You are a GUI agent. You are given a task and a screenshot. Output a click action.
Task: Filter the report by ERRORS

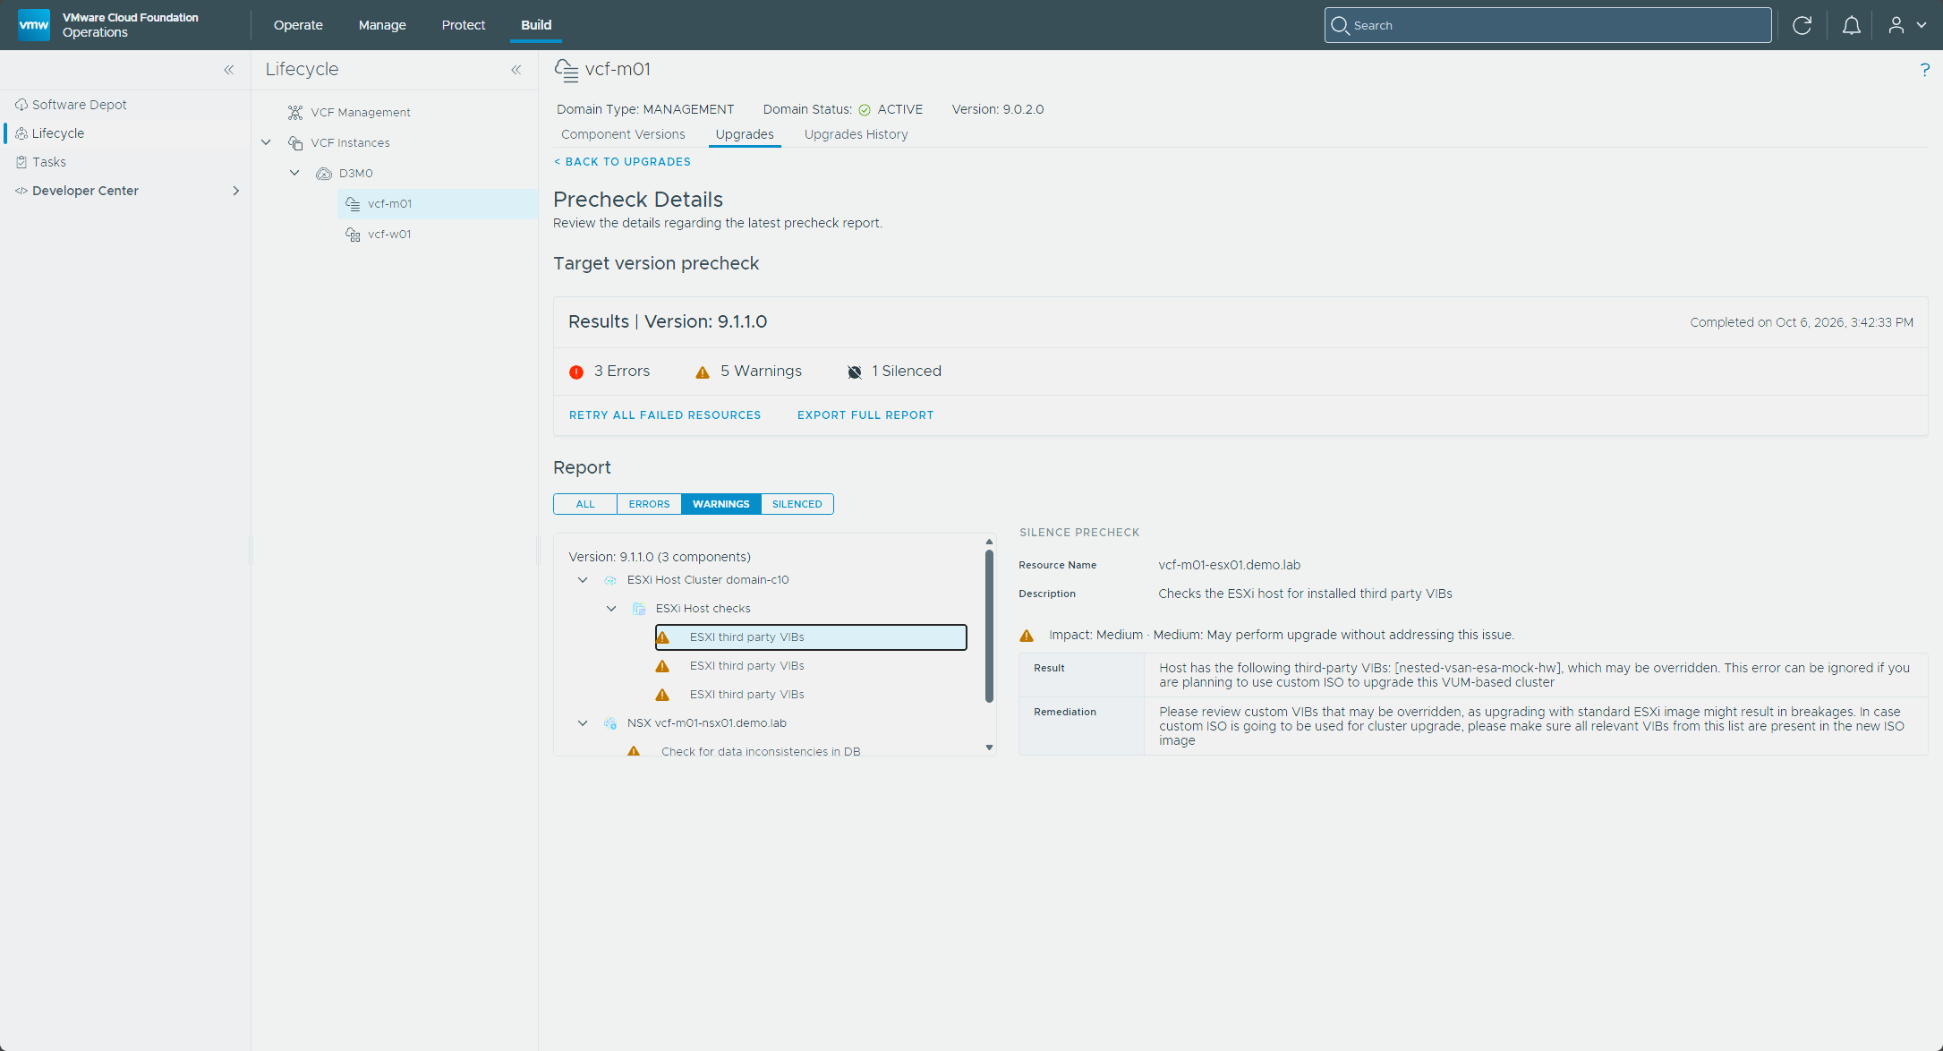(x=649, y=504)
